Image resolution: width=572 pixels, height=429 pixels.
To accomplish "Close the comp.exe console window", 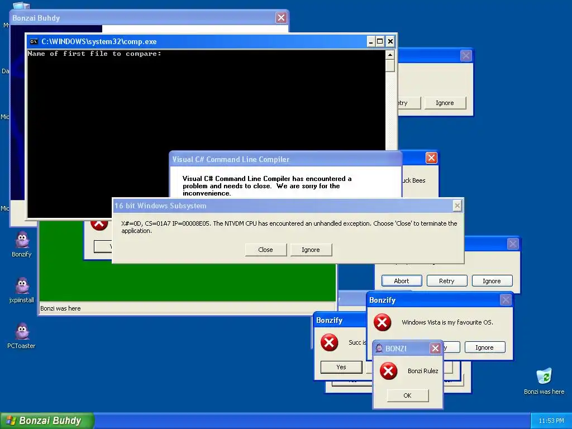I will [390, 41].
